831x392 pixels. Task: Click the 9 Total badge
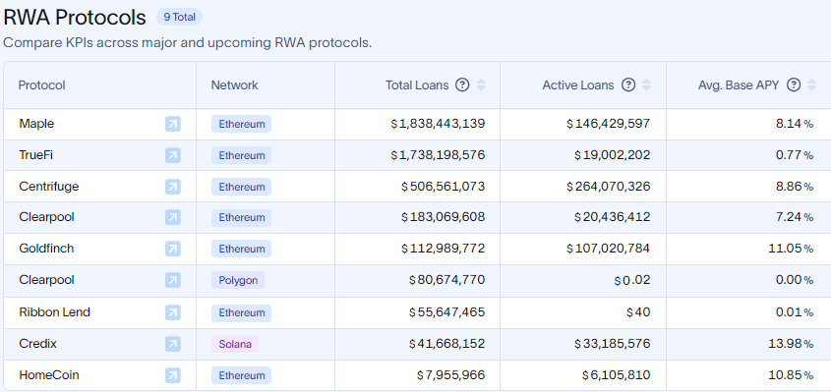point(179,17)
